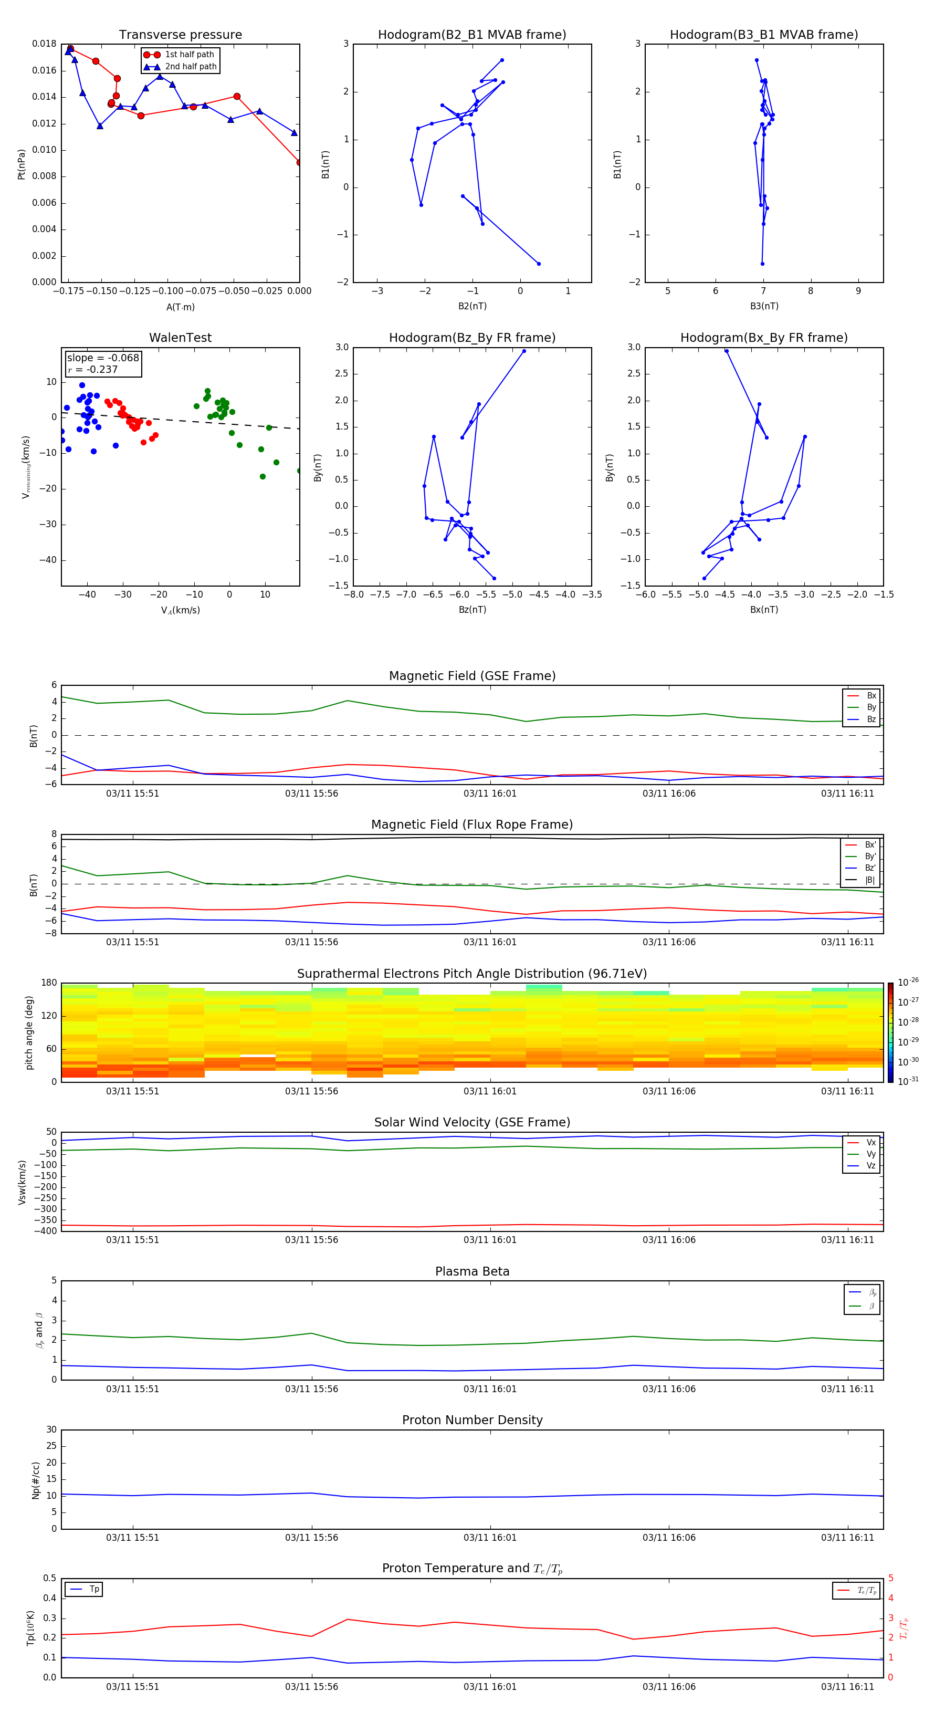The image size is (945, 1733).
Task: Click the 'pitch angle (deg)' axis label
Action: click(x=29, y=1032)
